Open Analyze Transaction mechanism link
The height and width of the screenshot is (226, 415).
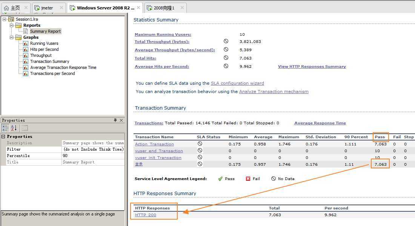point(274,92)
